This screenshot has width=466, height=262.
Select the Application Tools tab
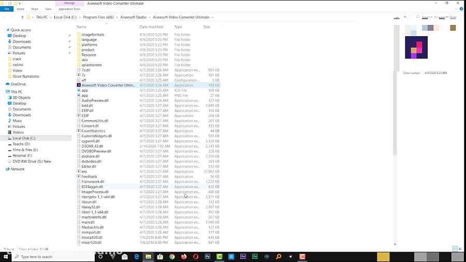(69, 9)
